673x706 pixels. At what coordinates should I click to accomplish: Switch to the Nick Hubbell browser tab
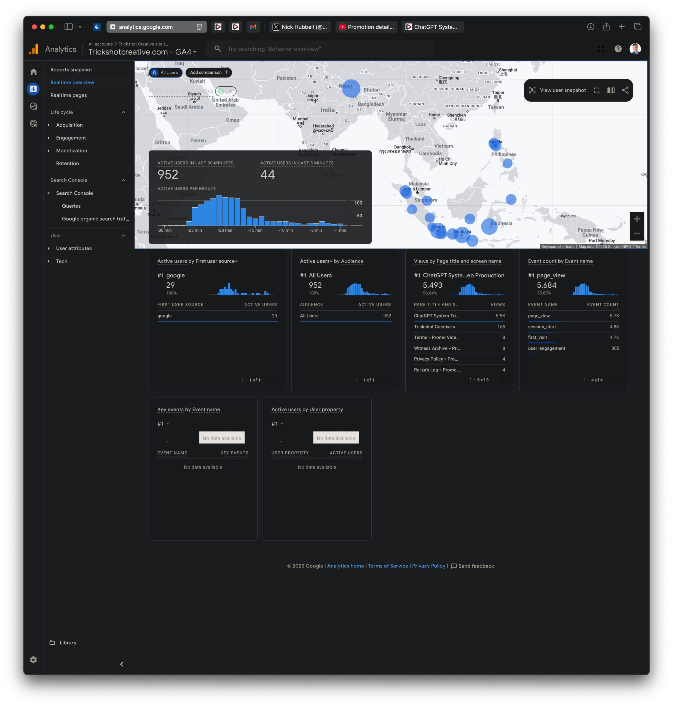300,27
